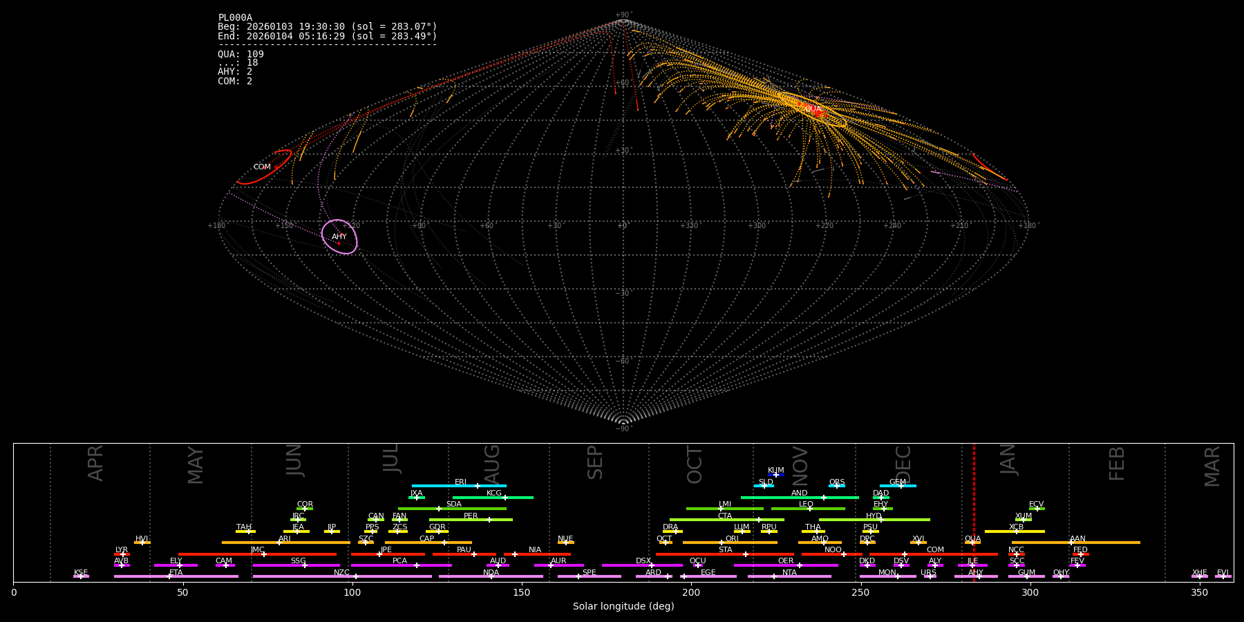Click the ORI shower label in the timeline
The width and height of the screenshot is (1244, 622).
pos(732,539)
